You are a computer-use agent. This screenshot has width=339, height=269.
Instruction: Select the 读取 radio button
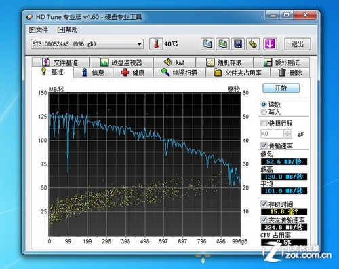[x=264, y=105]
